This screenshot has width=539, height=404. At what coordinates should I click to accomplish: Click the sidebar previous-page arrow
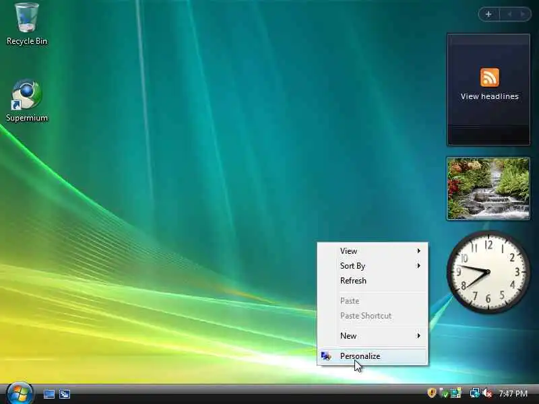coord(509,14)
